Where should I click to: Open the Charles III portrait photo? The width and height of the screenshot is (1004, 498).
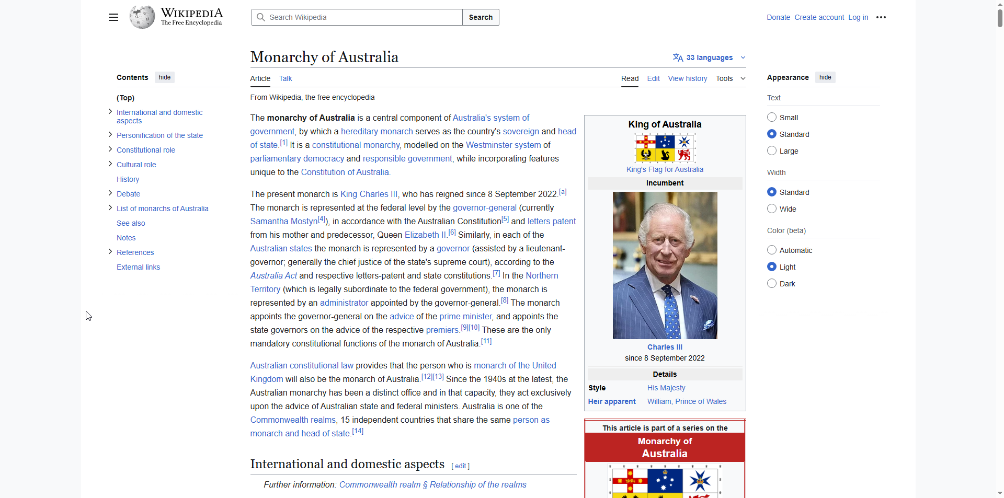[x=665, y=265]
